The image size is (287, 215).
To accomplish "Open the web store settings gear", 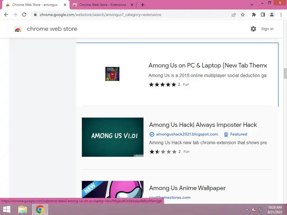I will point(253,29).
